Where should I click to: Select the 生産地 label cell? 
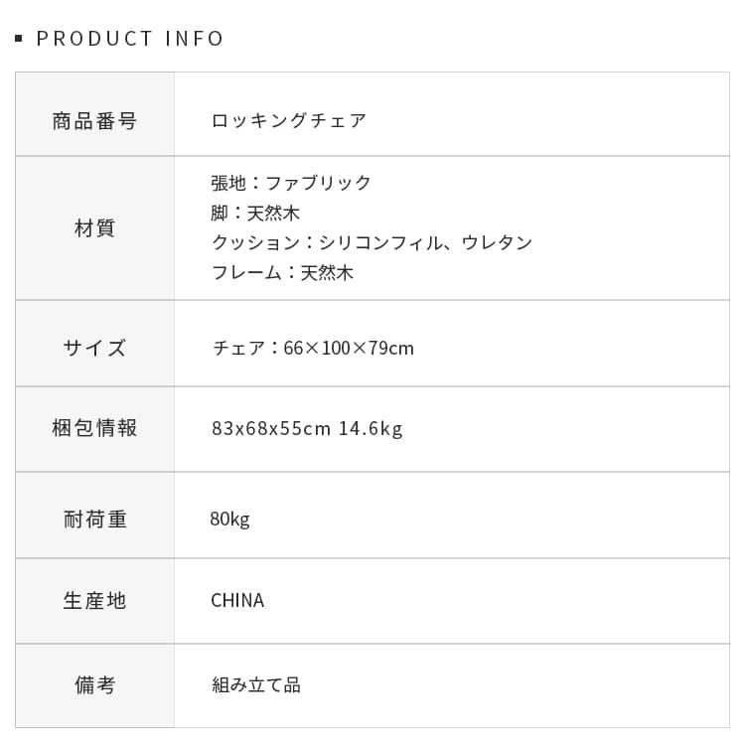(94, 601)
